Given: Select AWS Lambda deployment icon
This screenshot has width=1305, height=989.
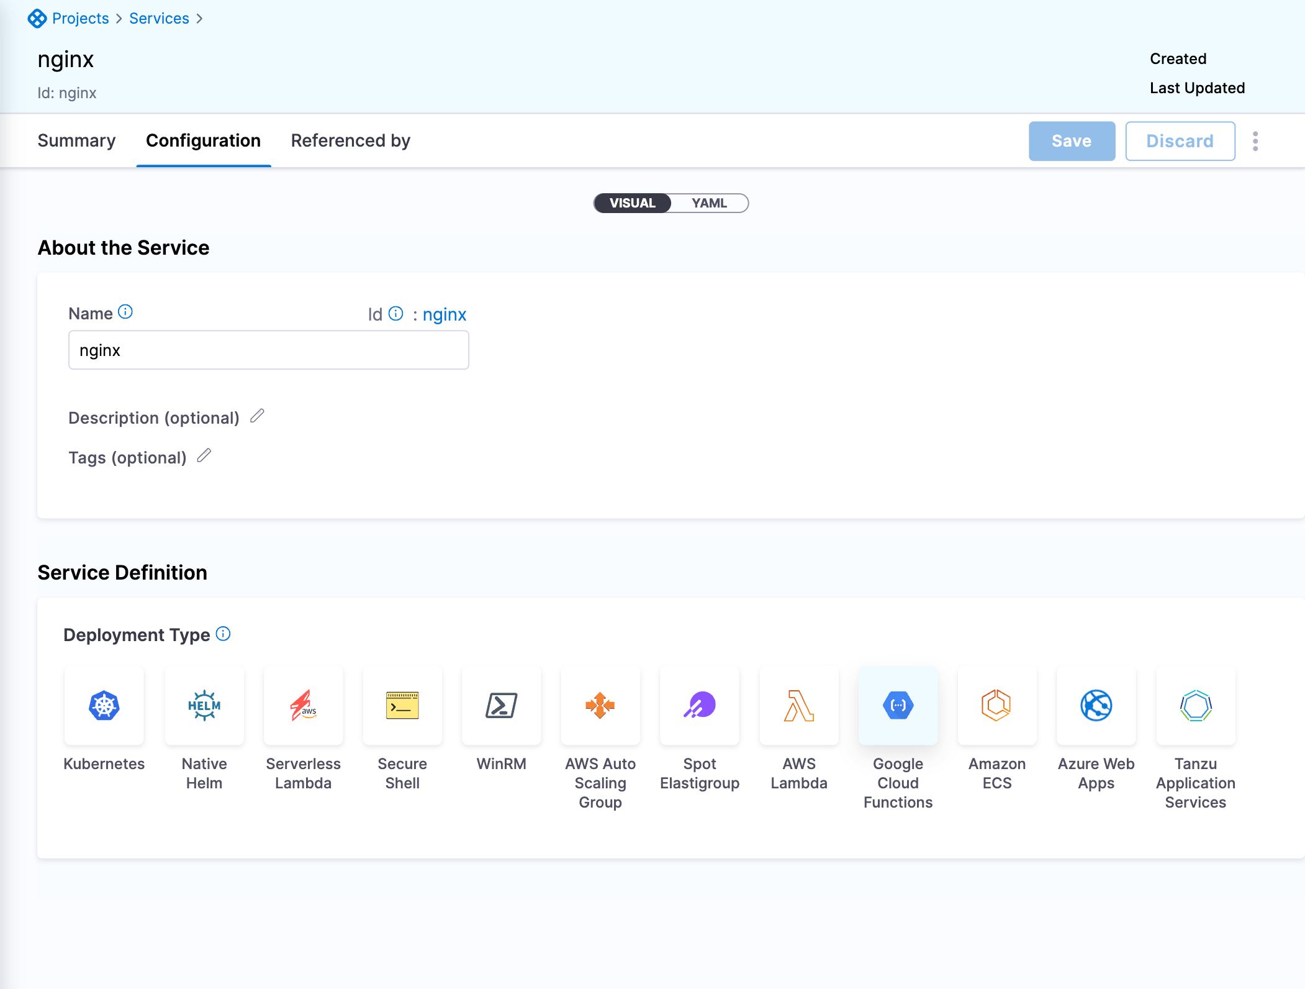Looking at the screenshot, I should (799, 706).
